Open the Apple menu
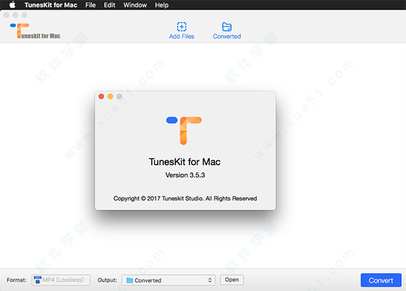This screenshot has height=291, width=406. 12,5
